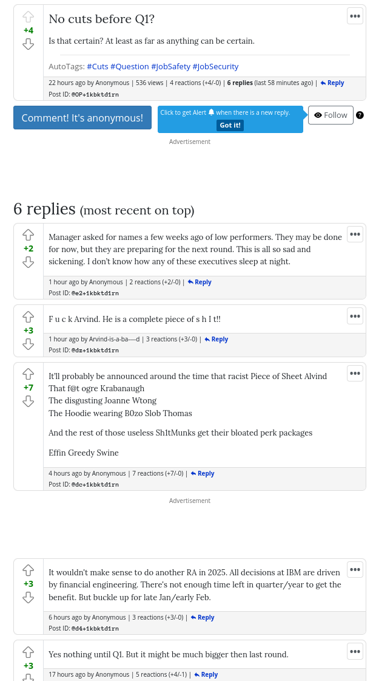Click "Comment! It's anonymous!" button
Viewport: 376px width, 681px height.
tap(82, 118)
